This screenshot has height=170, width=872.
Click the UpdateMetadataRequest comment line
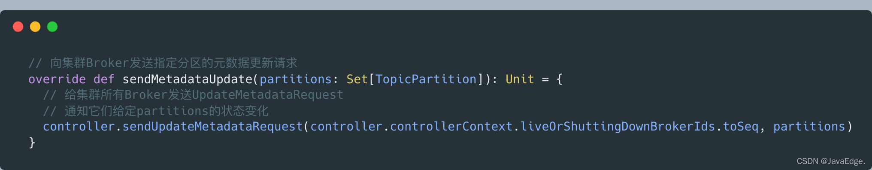pyautogui.click(x=193, y=95)
